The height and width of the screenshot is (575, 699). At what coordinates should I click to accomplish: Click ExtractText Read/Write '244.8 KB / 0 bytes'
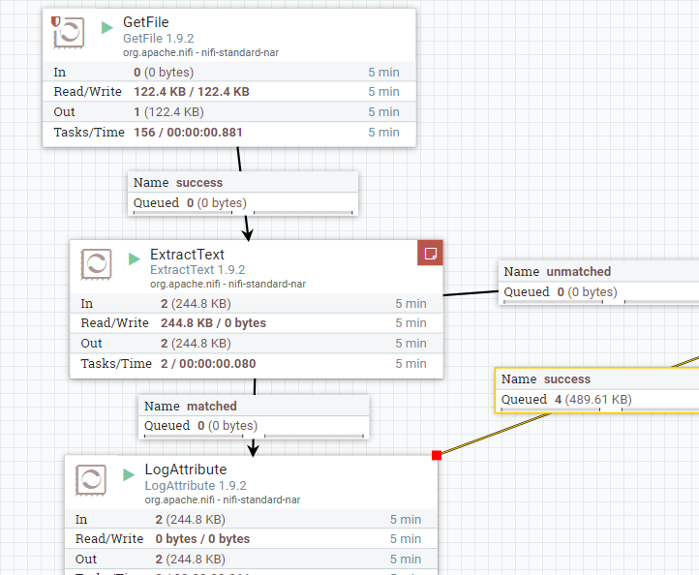214,323
